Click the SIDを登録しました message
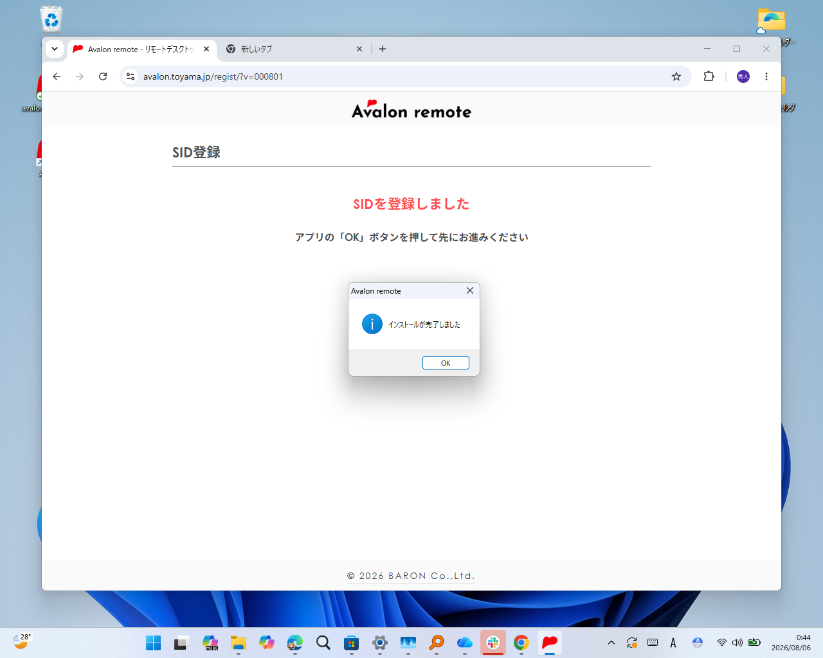The height and width of the screenshot is (658, 823). [x=411, y=204]
